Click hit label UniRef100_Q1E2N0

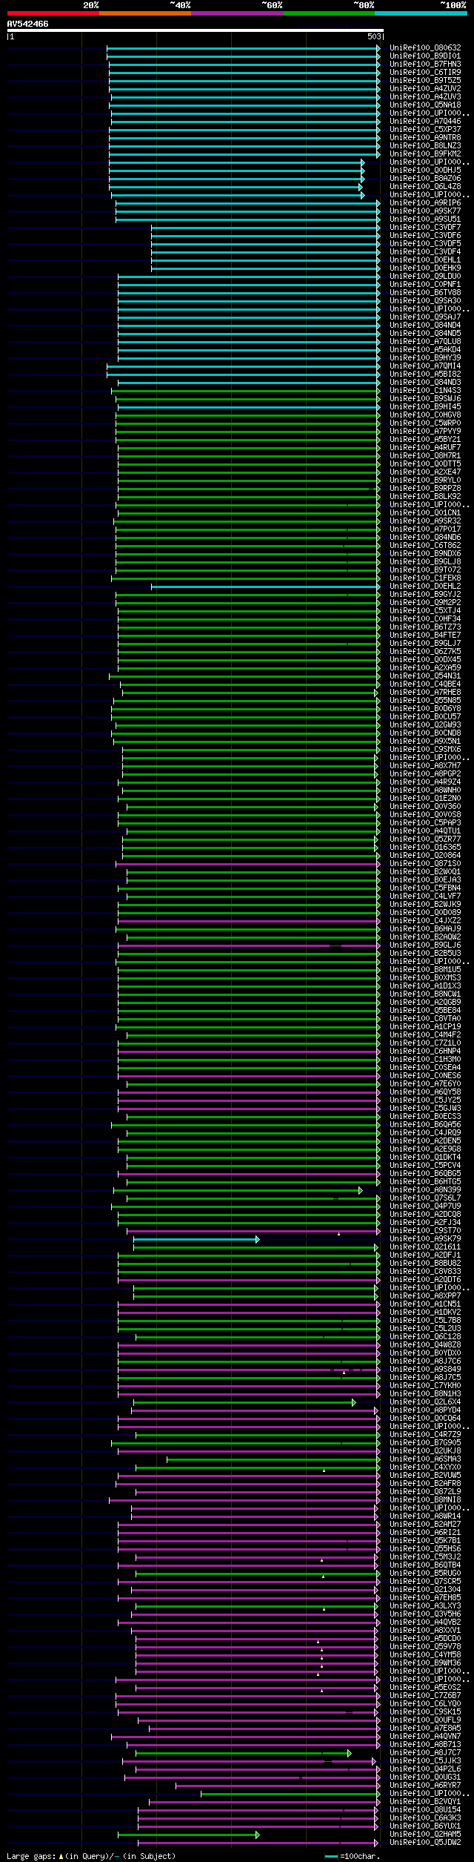point(425,799)
